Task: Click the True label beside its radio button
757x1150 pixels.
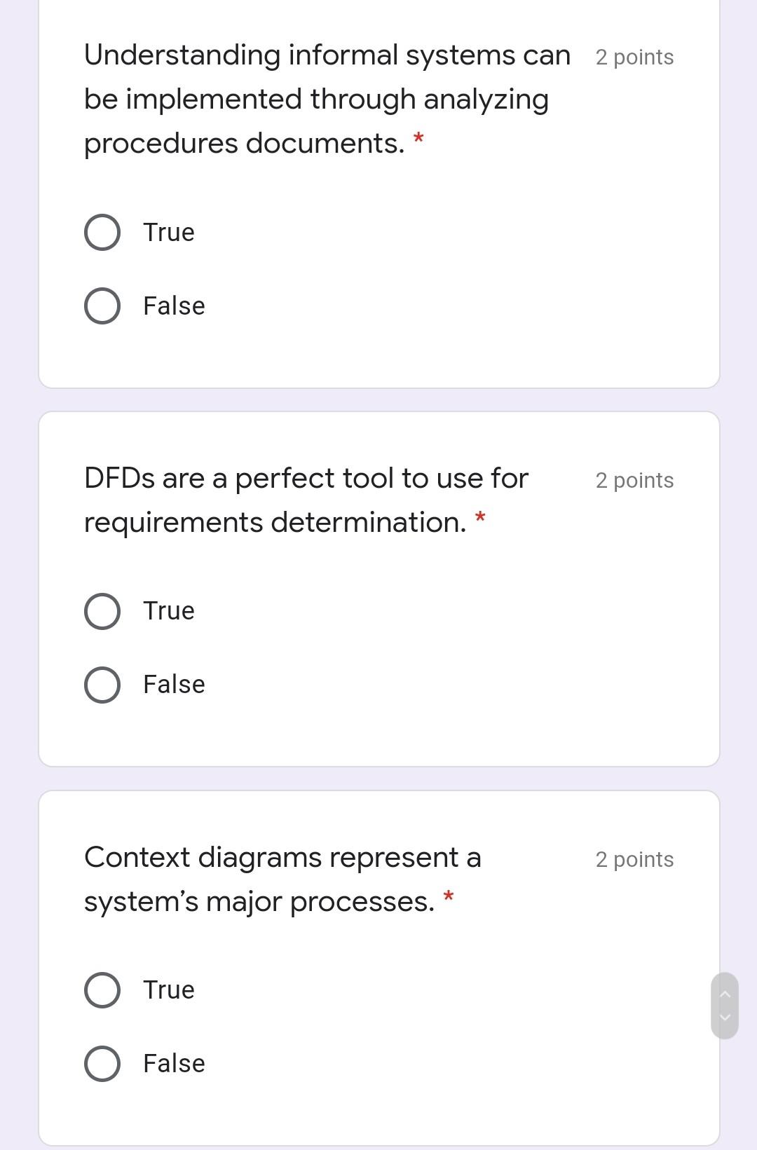Action: (x=168, y=232)
